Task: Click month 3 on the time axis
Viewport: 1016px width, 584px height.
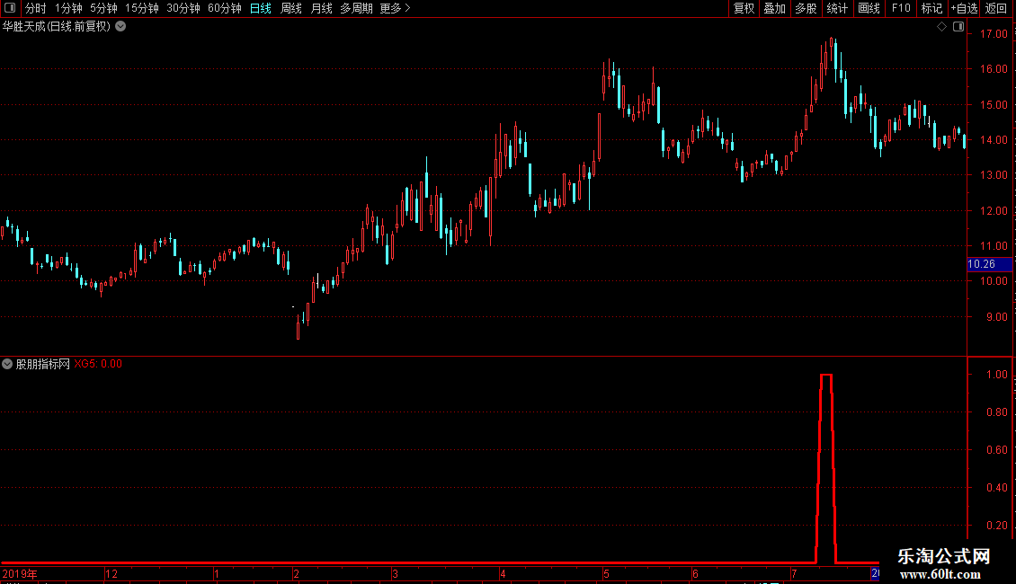Action: 395,573
